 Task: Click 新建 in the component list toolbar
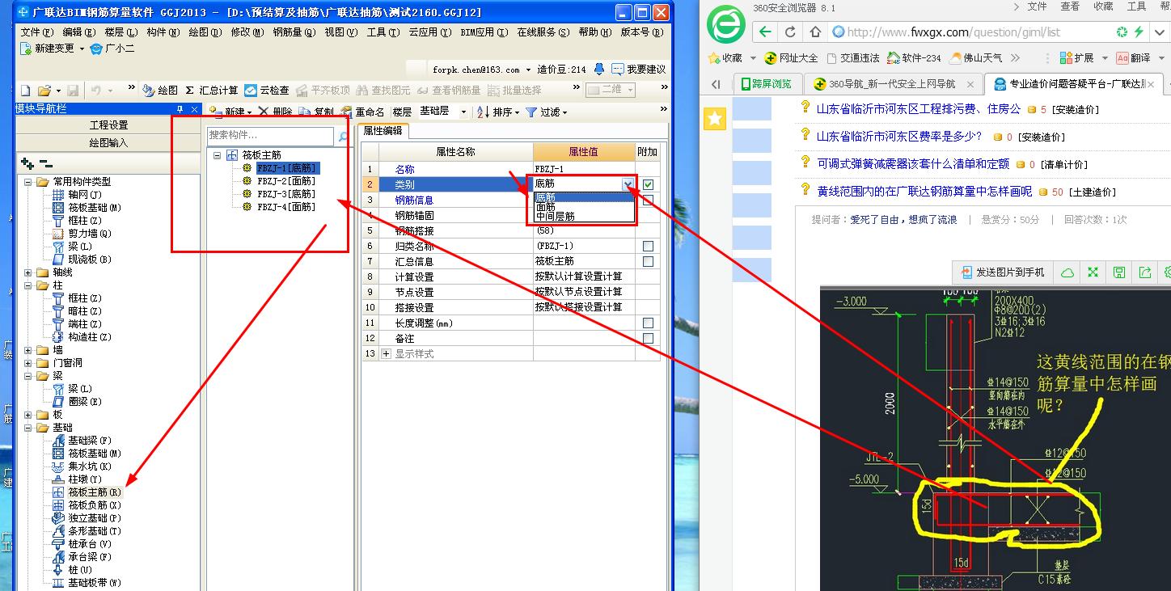[x=230, y=112]
